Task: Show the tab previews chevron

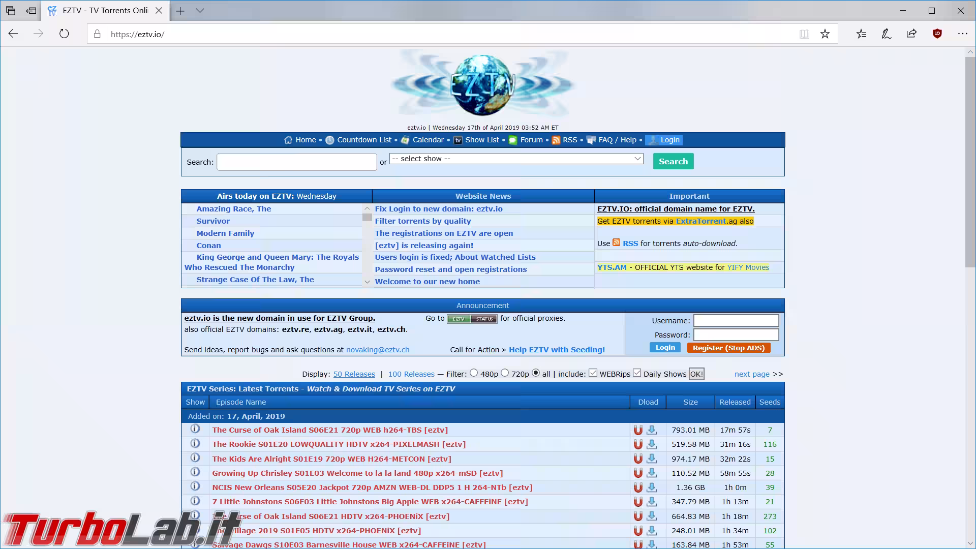Action: [x=200, y=11]
